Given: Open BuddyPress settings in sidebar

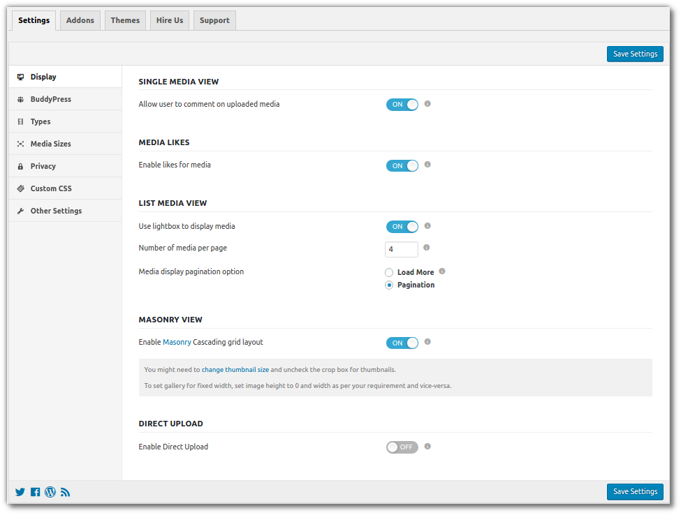Looking at the screenshot, I should (x=50, y=99).
